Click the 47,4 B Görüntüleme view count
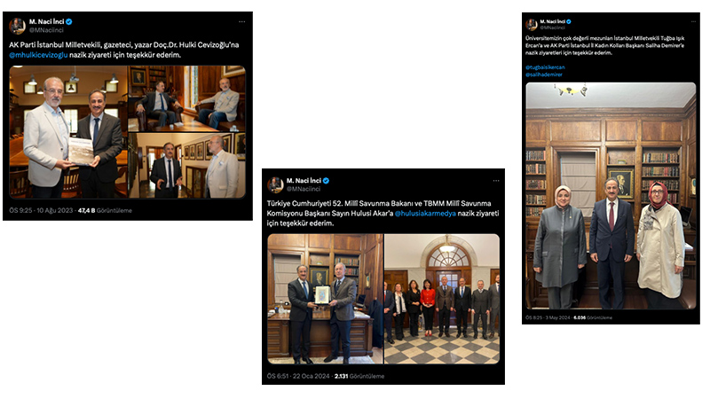The image size is (710, 399). pos(105,210)
